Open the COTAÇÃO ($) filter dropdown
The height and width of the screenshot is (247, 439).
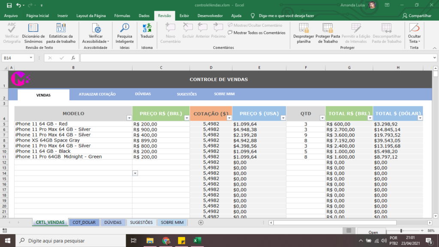[x=229, y=118]
